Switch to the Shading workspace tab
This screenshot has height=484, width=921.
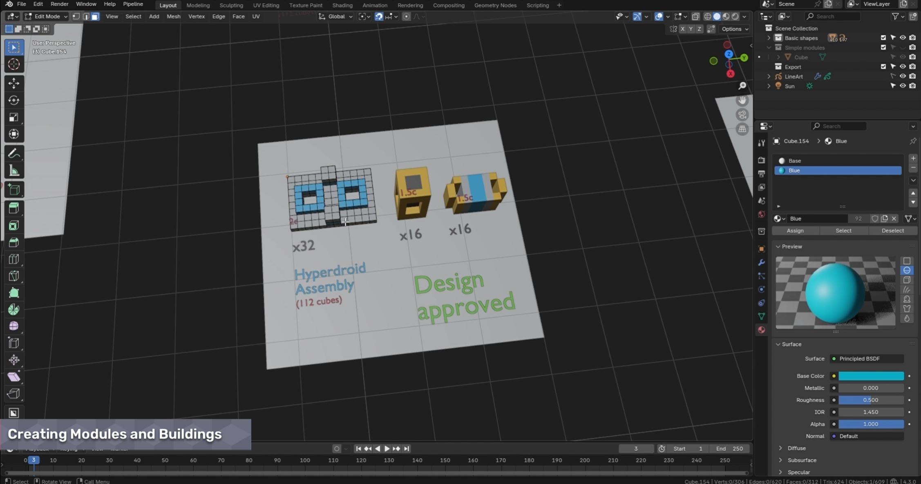click(342, 5)
